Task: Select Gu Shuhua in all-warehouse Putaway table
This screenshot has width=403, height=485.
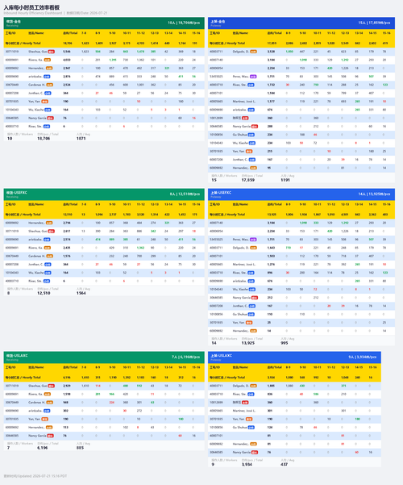Action: tap(240, 135)
